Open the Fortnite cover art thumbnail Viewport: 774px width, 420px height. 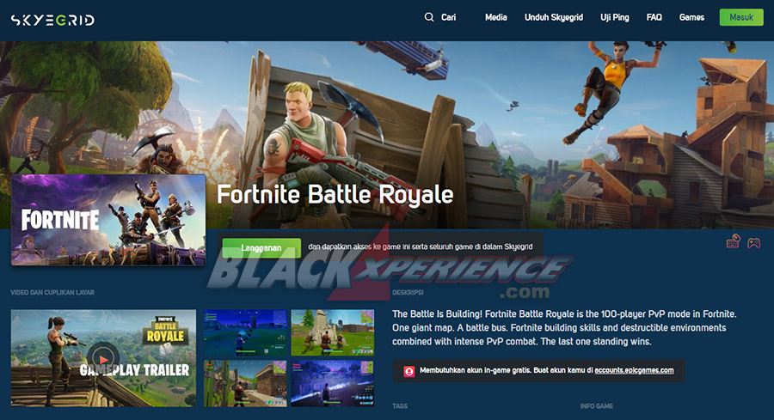(x=108, y=220)
